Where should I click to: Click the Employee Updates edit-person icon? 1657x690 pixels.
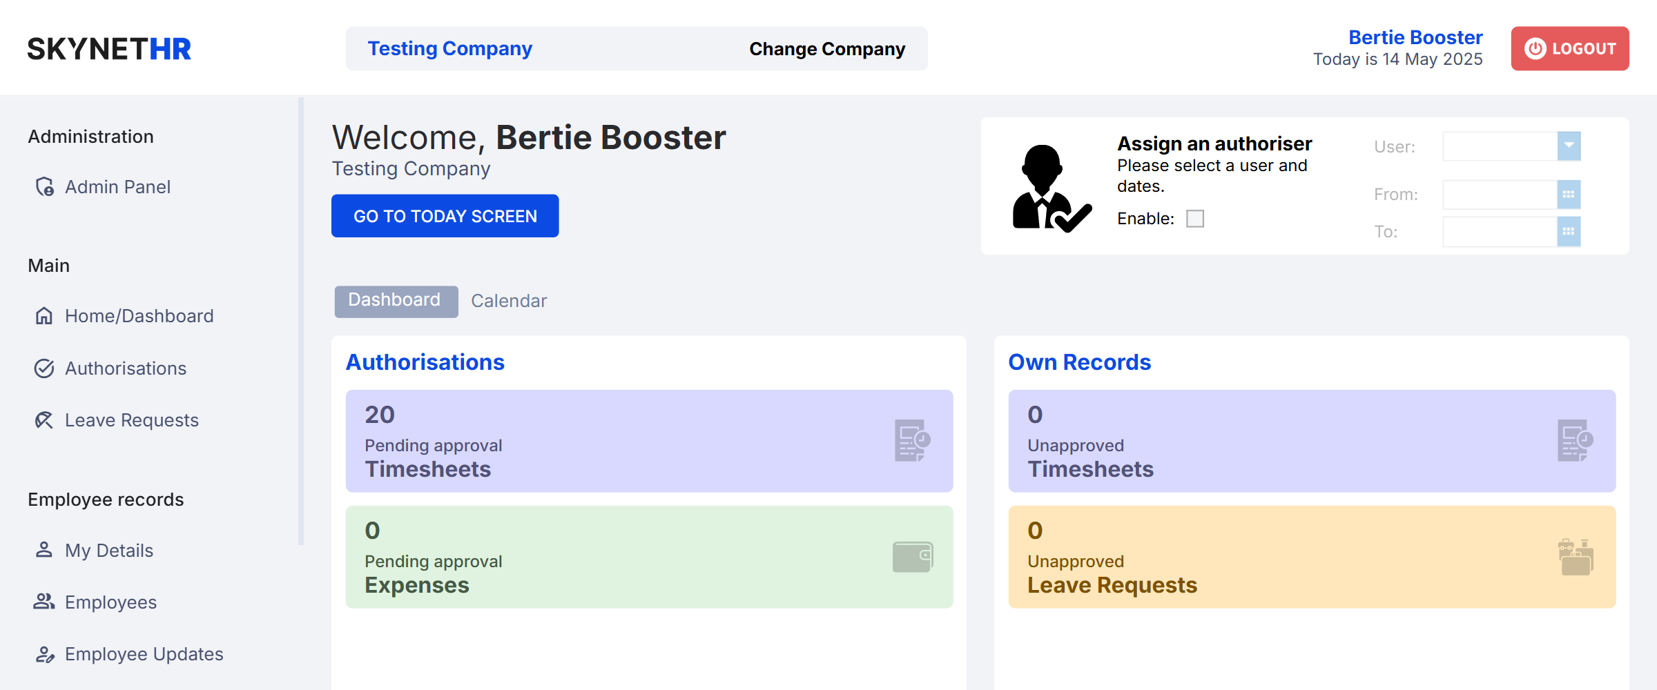pos(45,654)
